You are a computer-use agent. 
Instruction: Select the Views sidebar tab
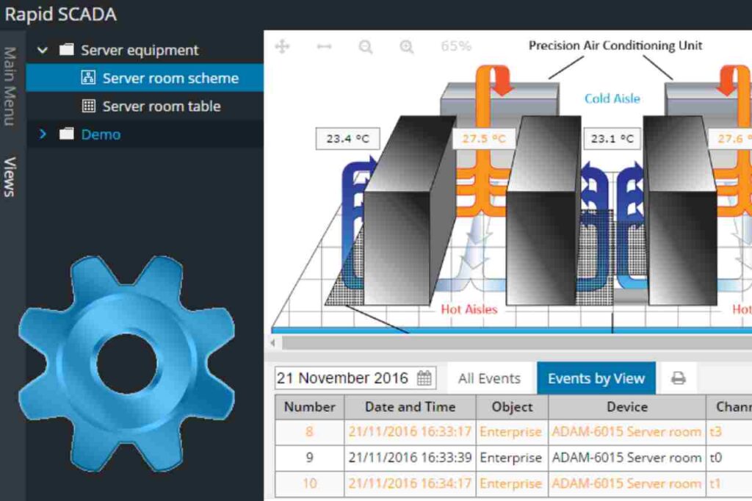(9, 169)
